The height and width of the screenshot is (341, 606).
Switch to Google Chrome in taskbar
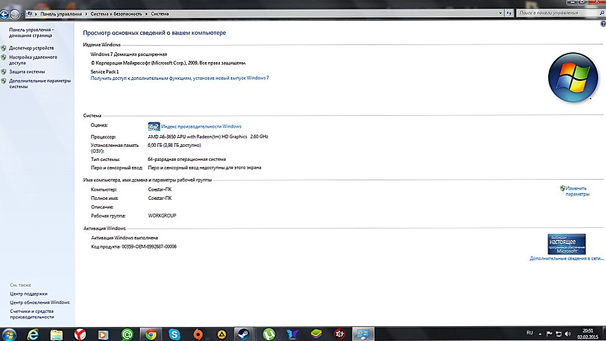[x=150, y=334]
